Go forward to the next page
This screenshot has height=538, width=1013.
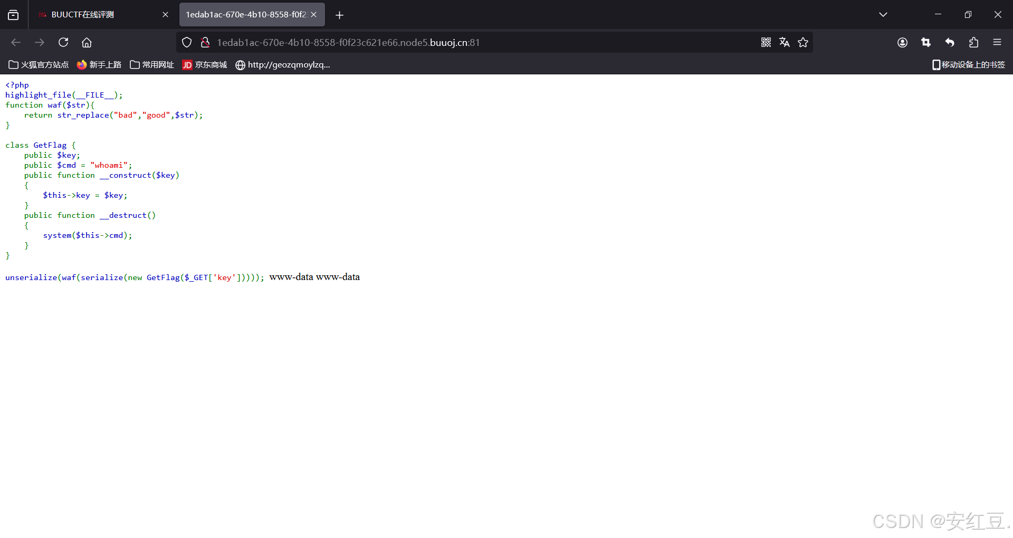coord(40,42)
